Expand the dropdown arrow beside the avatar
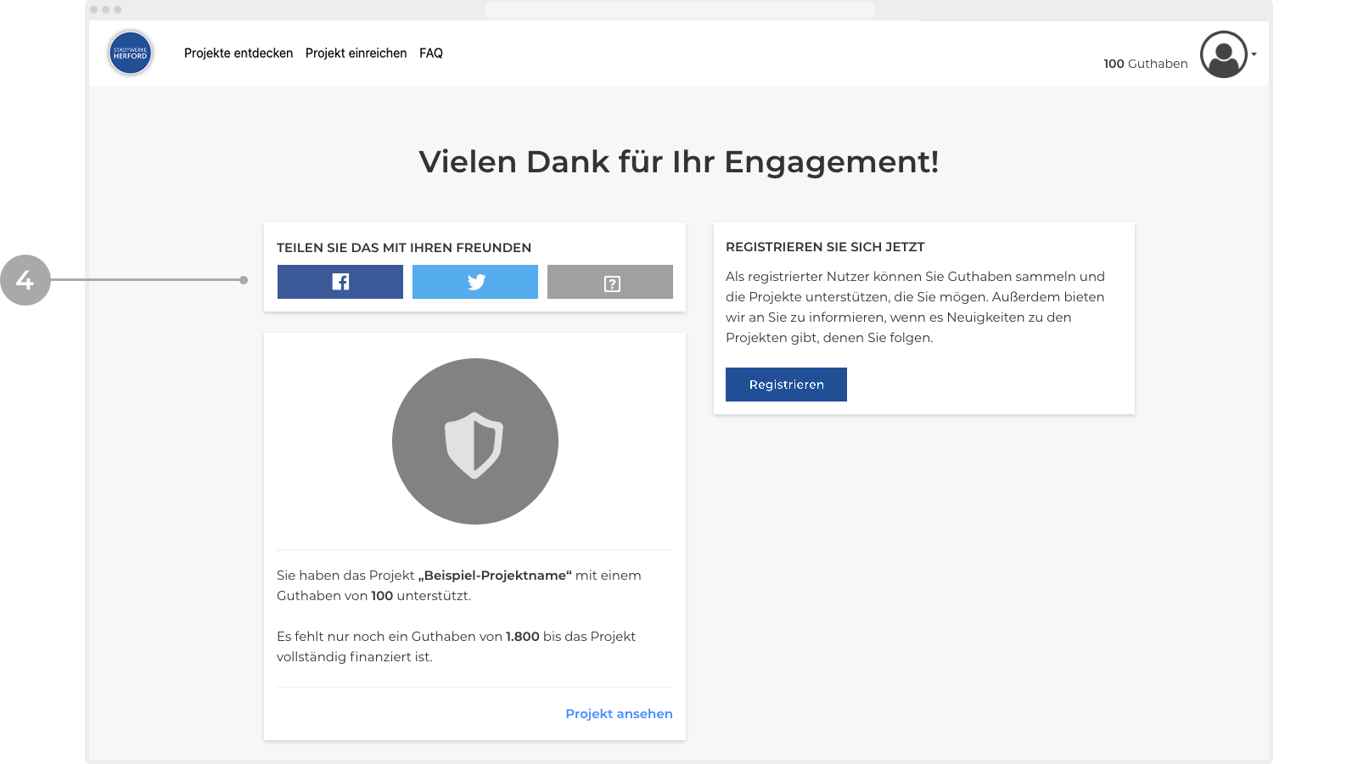1358x764 pixels. point(1254,54)
